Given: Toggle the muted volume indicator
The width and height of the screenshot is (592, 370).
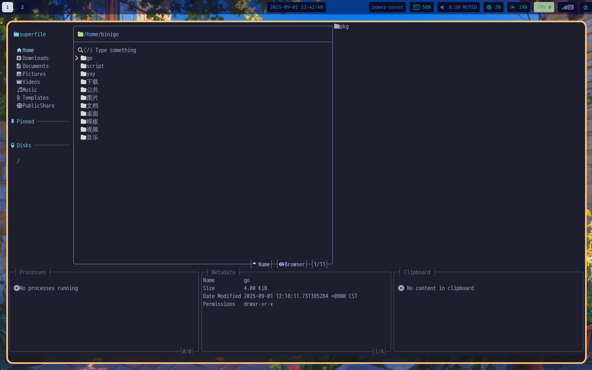Looking at the screenshot, I should (x=458, y=7).
